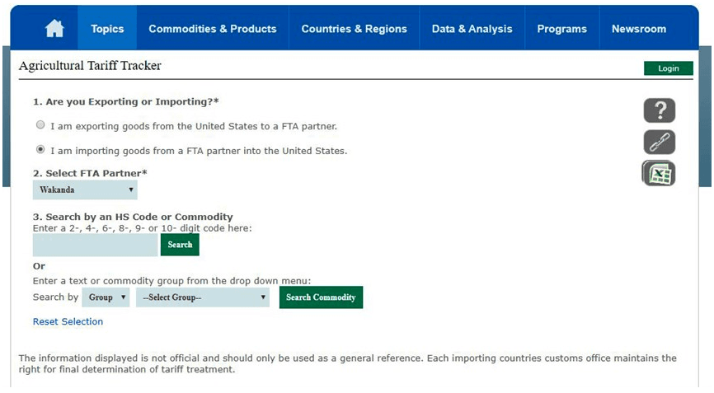The image size is (714, 393).
Task: Select the importing goods radio option
Action: click(40, 150)
